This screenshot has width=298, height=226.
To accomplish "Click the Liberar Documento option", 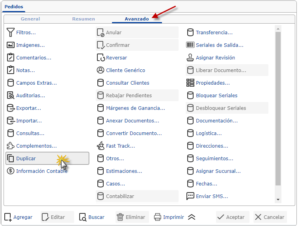I will pos(227,70).
